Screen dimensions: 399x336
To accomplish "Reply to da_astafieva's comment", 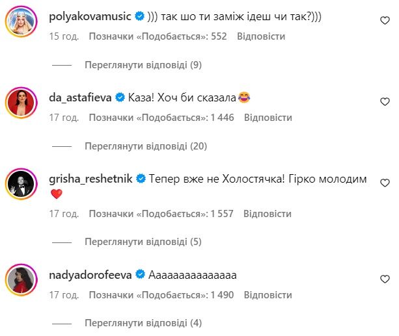I will (x=268, y=118).
